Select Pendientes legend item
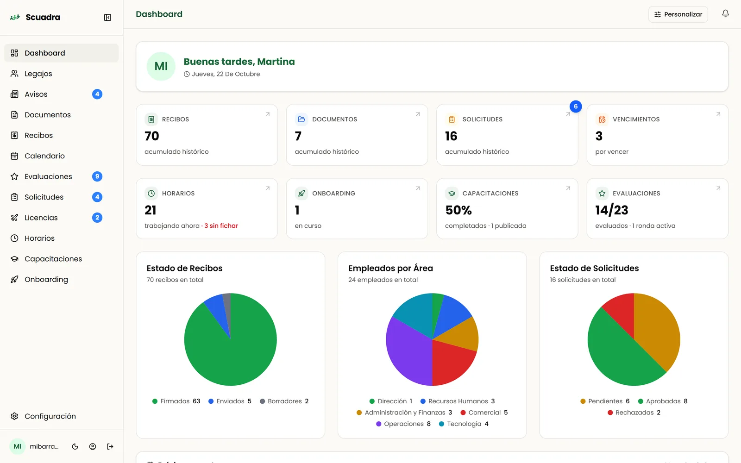 (605, 401)
